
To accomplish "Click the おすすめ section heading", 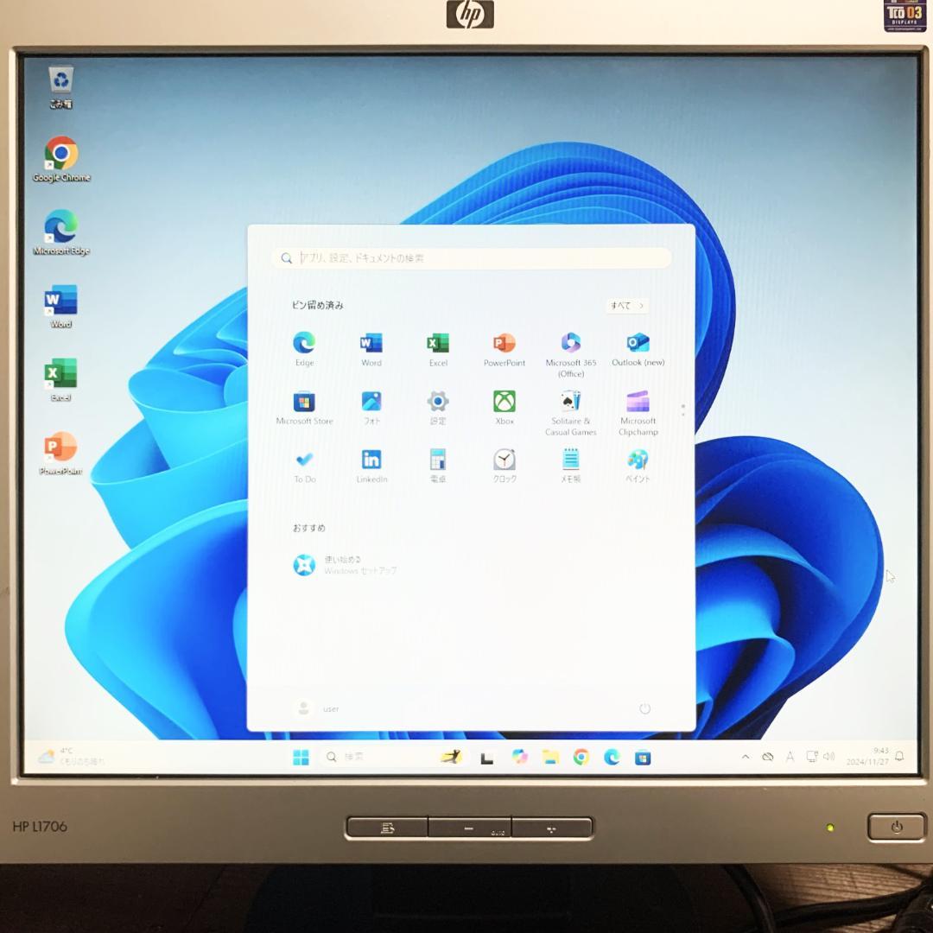I will tap(308, 528).
